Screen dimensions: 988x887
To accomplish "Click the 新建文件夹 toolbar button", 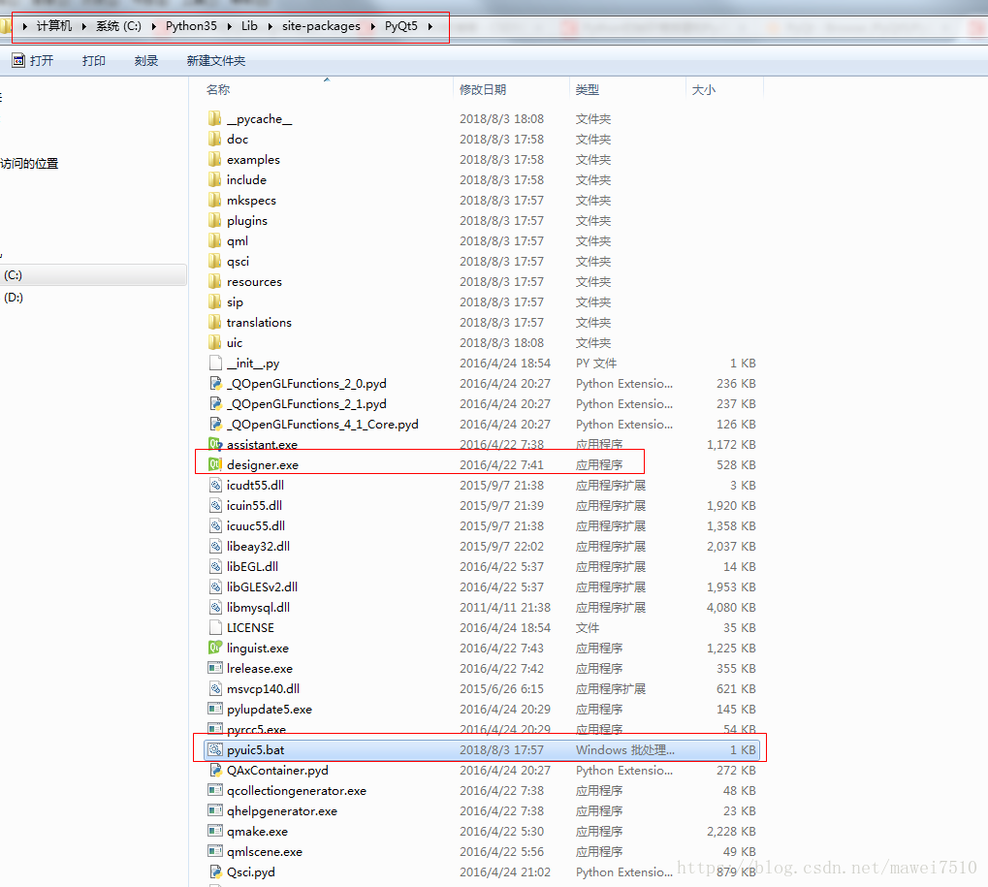I will pos(216,60).
